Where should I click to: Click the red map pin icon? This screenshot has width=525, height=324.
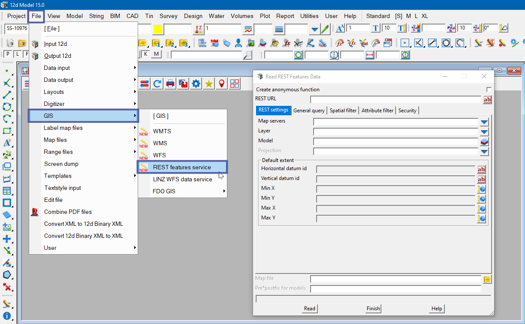coord(222,84)
